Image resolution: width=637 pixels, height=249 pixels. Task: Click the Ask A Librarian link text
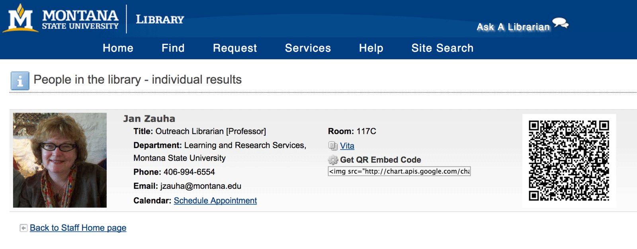tap(513, 27)
